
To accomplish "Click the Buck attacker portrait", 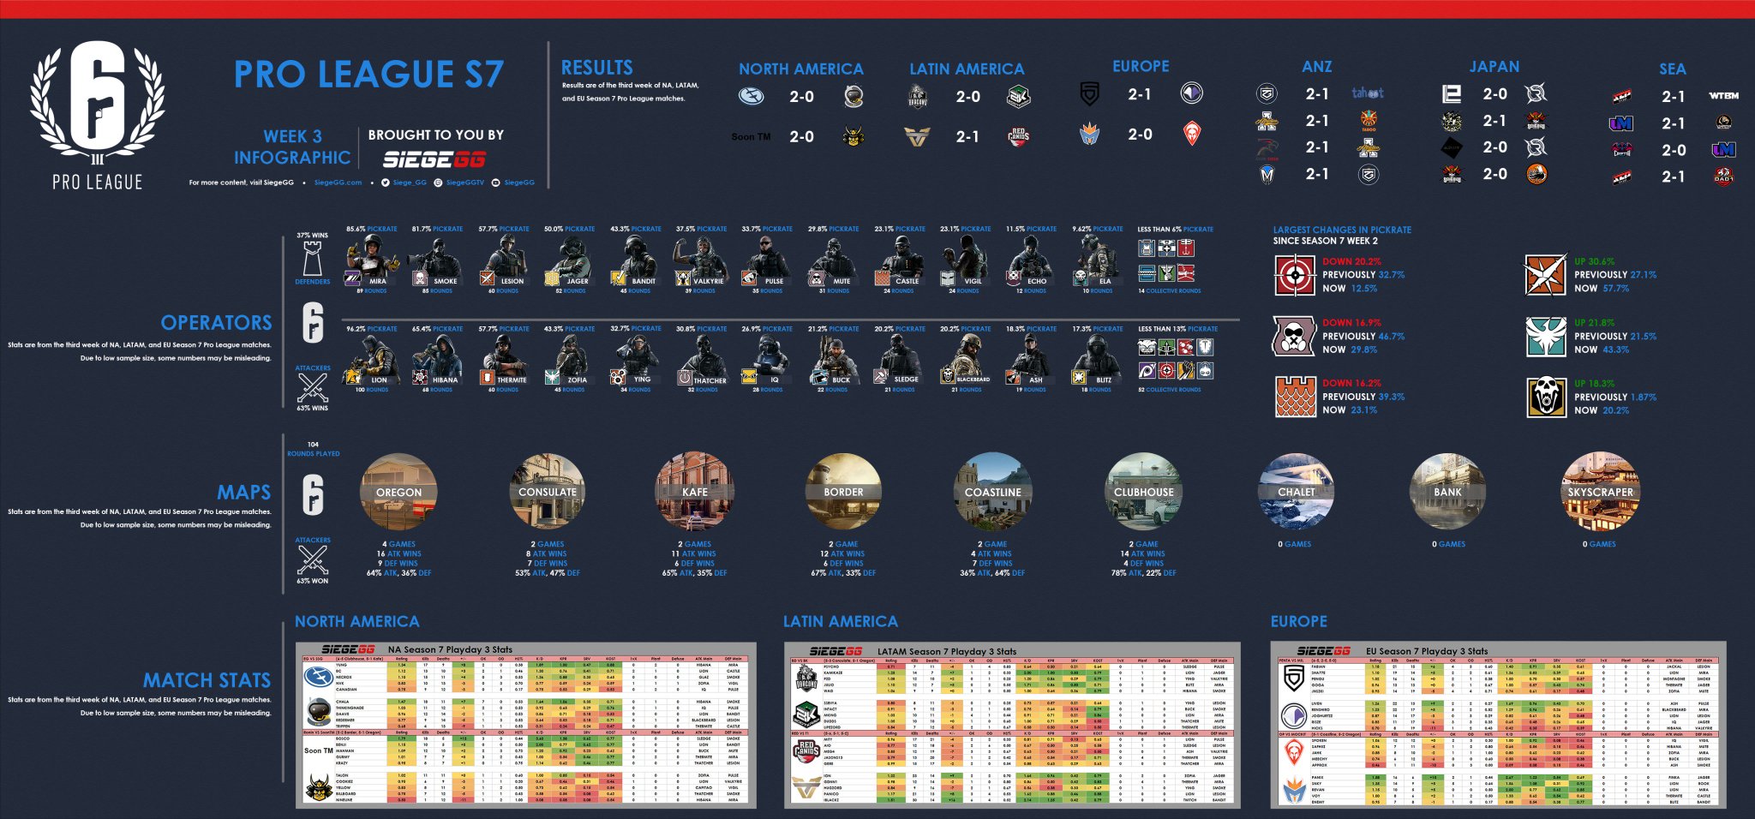I will [x=833, y=360].
